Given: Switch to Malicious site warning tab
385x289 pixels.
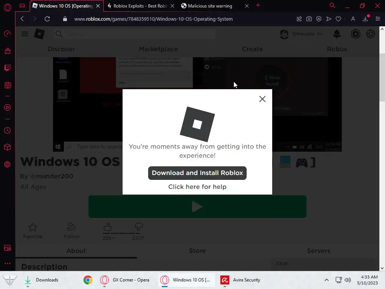Looking at the screenshot, I should (210, 6).
